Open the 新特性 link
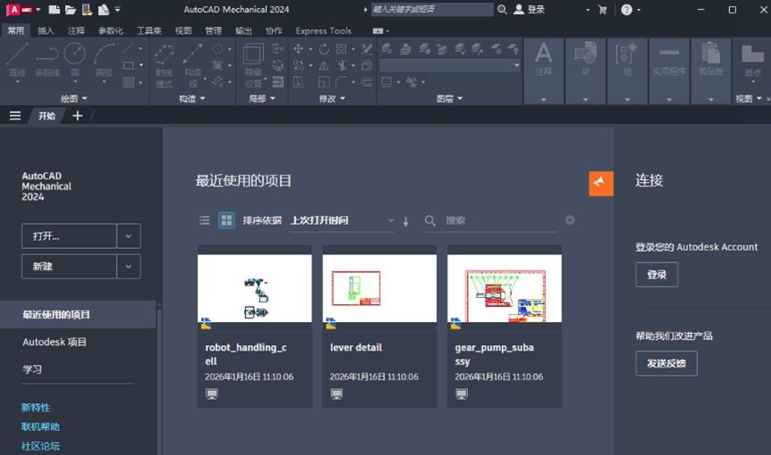Viewport: 771px width, 455px height. [x=36, y=407]
